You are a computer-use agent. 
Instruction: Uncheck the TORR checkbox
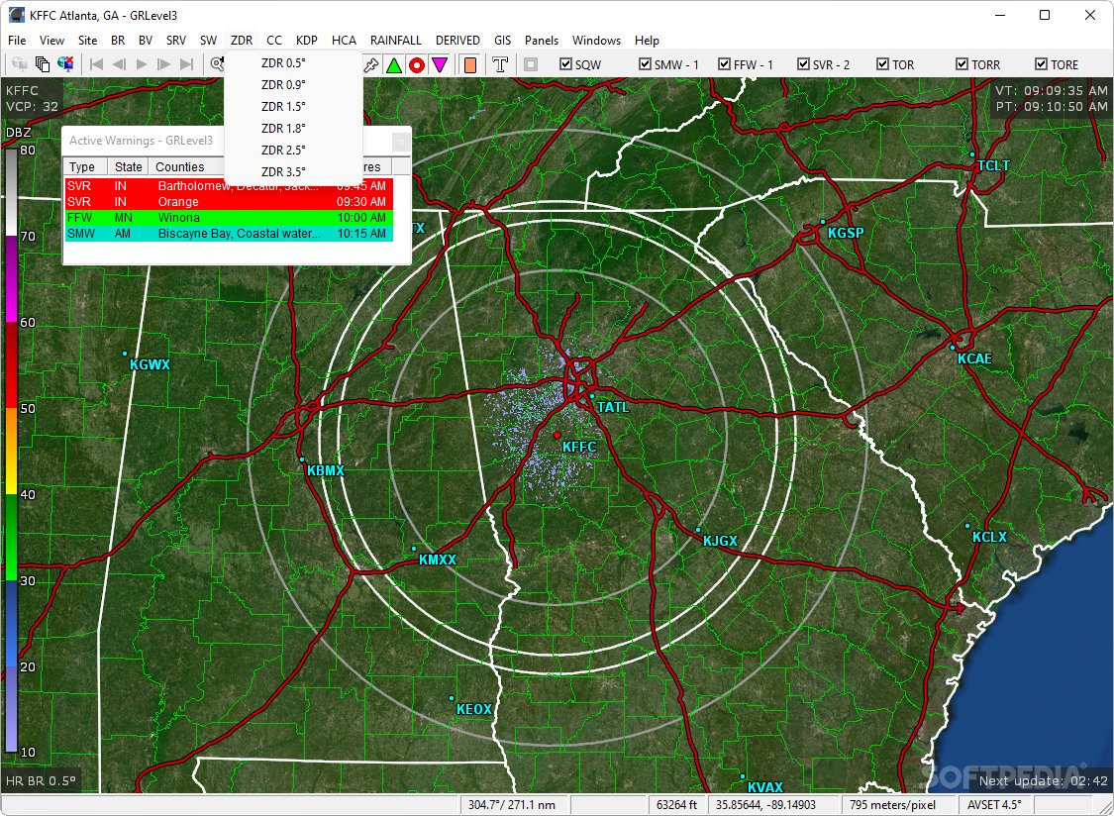pos(962,64)
